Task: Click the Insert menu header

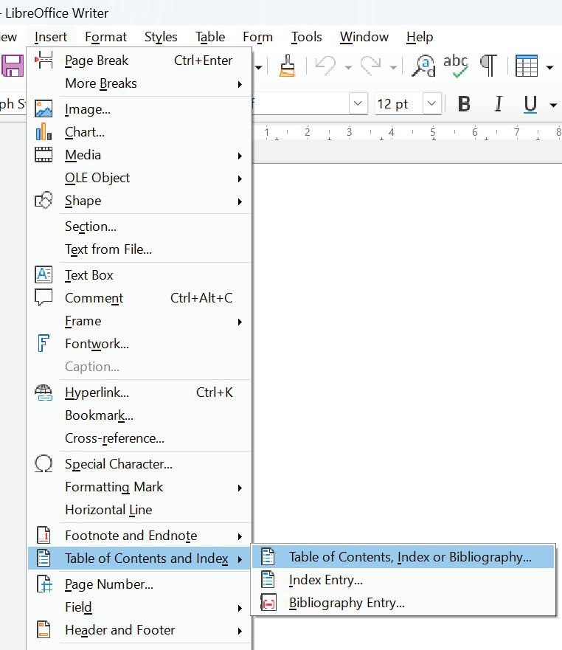Action: (51, 37)
